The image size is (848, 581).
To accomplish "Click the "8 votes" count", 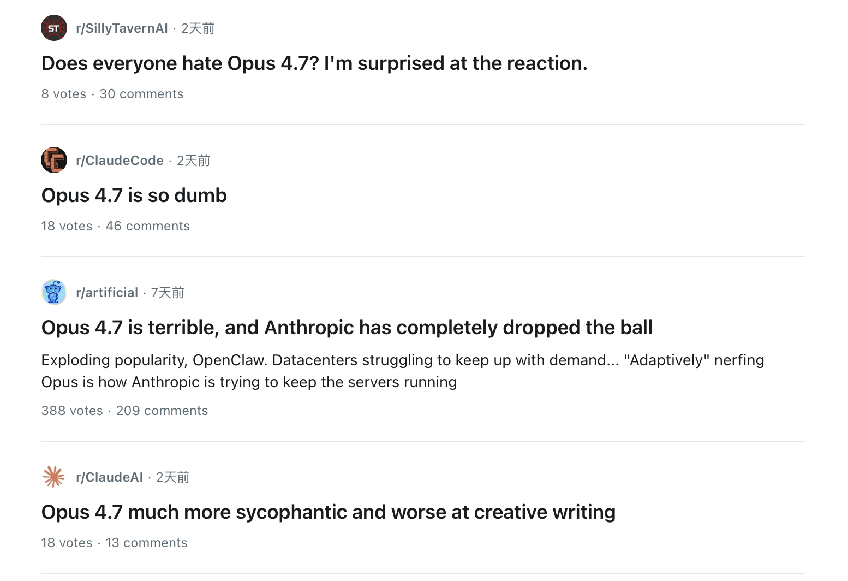I will pos(64,94).
